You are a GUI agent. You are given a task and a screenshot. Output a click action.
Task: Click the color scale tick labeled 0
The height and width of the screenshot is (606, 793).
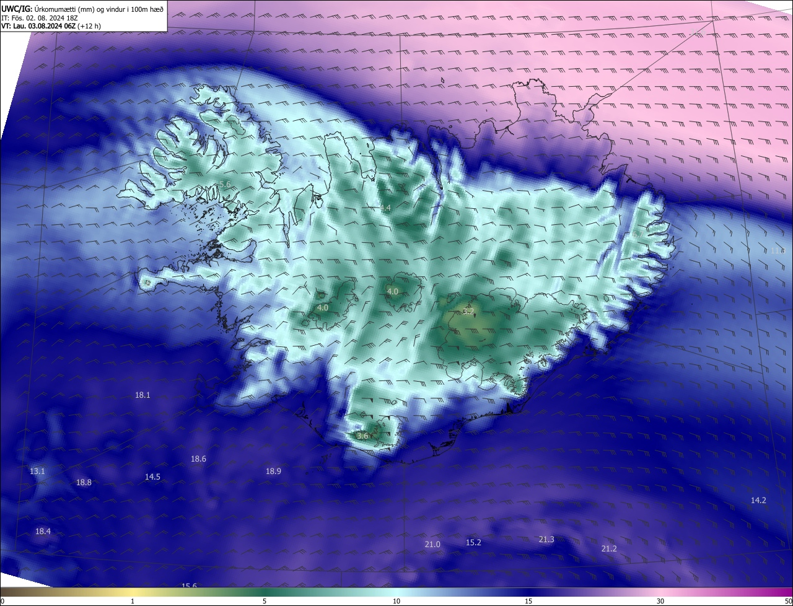(x=2, y=601)
